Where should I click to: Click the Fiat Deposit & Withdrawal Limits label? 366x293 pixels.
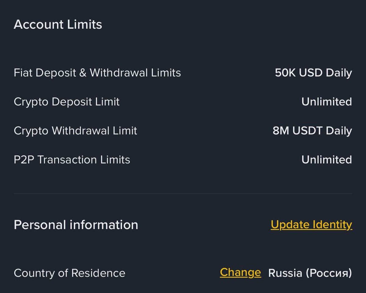97,73
